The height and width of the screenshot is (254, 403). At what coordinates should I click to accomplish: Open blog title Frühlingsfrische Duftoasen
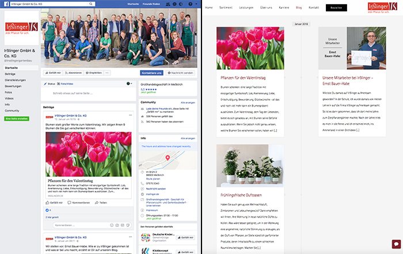click(x=241, y=195)
